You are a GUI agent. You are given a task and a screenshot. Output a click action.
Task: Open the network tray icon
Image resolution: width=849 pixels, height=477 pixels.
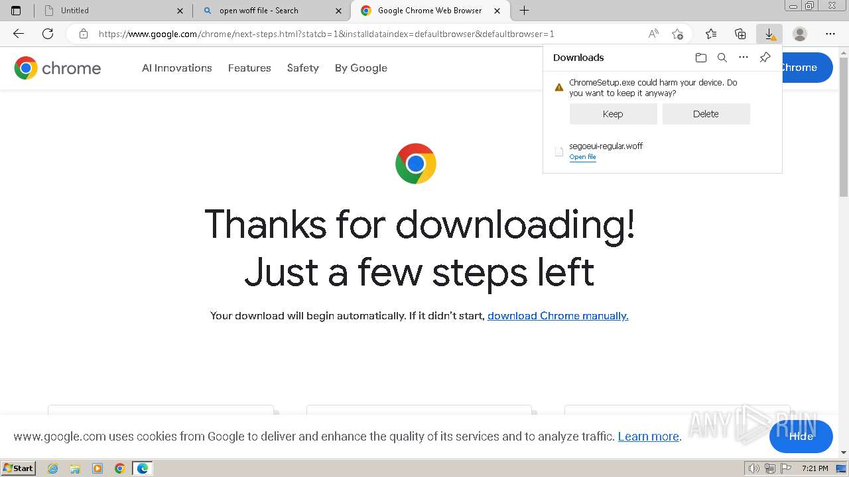pos(770,468)
